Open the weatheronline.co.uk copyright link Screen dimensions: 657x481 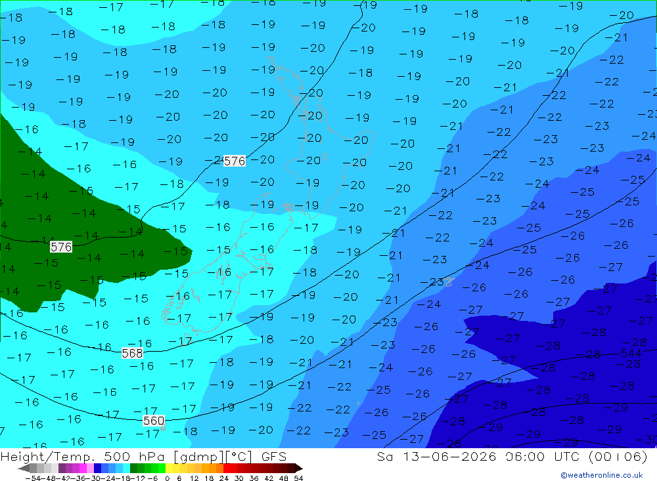click(x=602, y=475)
